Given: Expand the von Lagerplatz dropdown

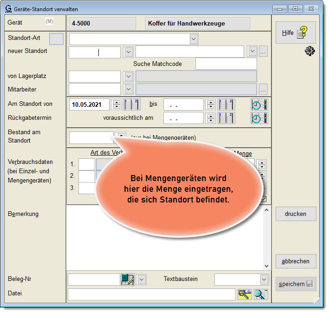Looking at the screenshot, I should 129,76.
